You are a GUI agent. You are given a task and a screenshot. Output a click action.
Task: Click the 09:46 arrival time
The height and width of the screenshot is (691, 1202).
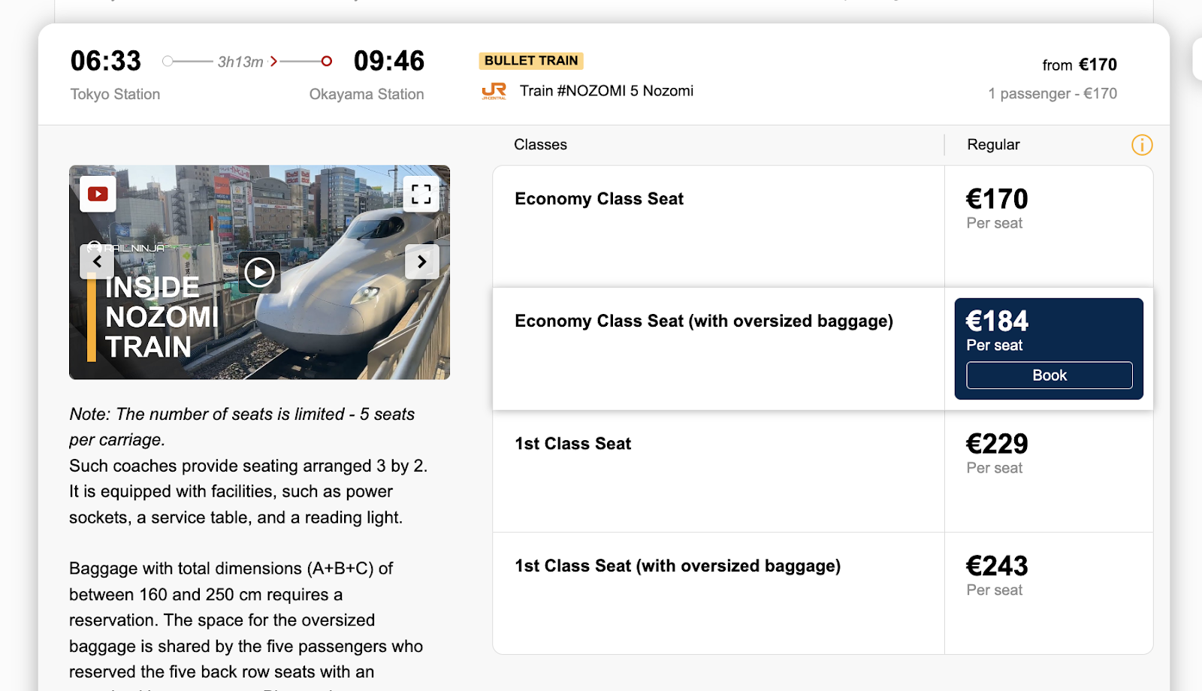click(x=389, y=61)
